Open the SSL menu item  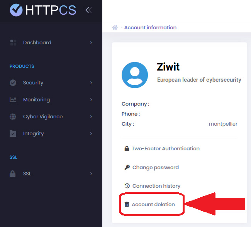[27, 173]
